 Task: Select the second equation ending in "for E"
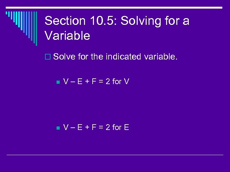click(x=96, y=128)
